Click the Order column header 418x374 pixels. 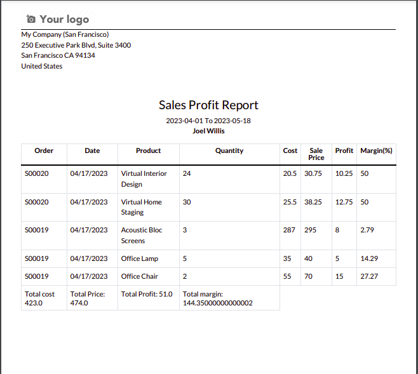pyautogui.click(x=44, y=150)
